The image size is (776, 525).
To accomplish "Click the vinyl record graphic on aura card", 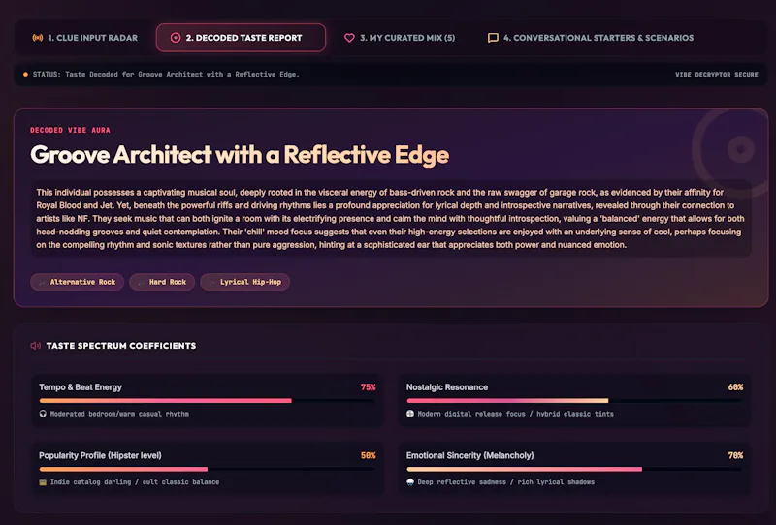I will (730, 149).
